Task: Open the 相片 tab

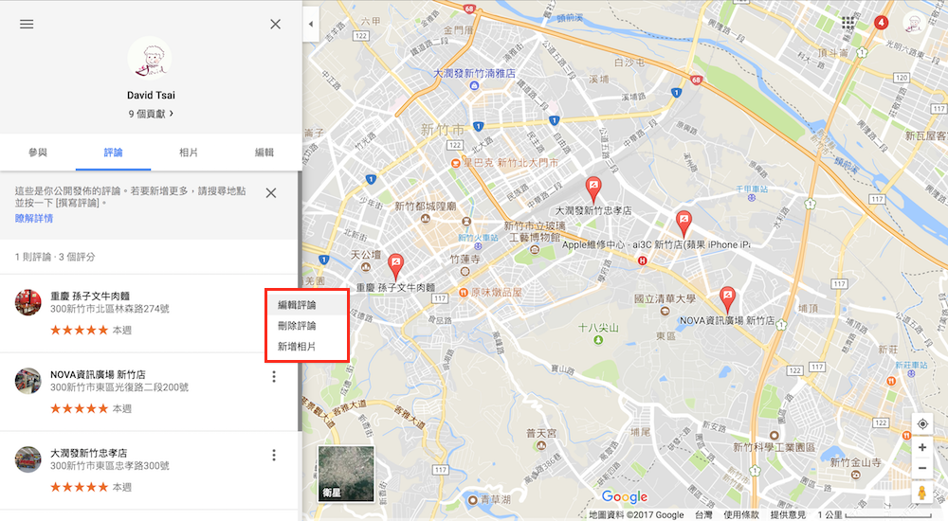Action: tap(189, 153)
